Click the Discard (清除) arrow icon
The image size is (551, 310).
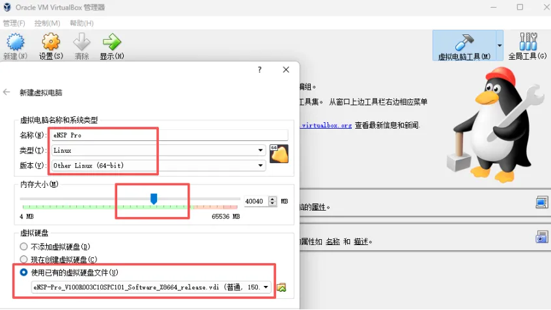click(x=81, y=42)
